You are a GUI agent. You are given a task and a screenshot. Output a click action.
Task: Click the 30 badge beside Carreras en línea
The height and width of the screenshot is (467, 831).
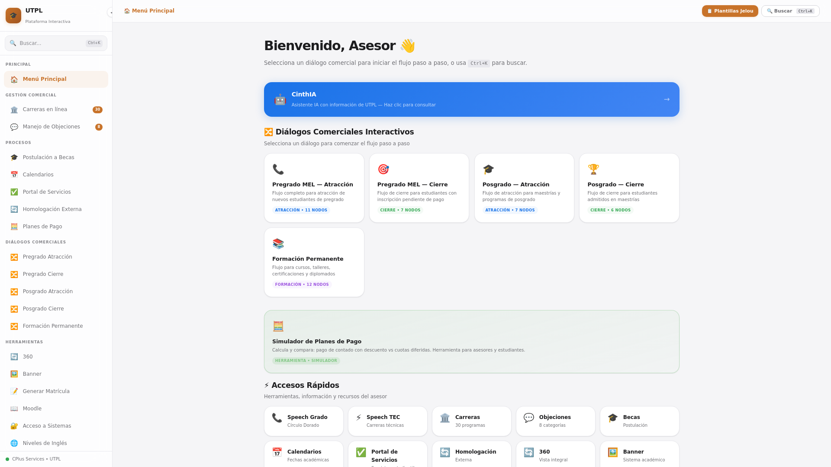pyautogui.click(x=97, y=110)
